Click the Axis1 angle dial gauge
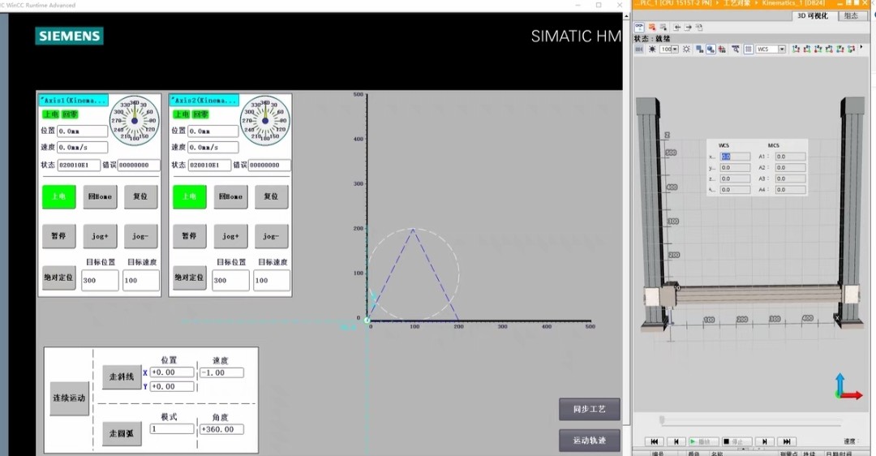 tap(134, 121)
